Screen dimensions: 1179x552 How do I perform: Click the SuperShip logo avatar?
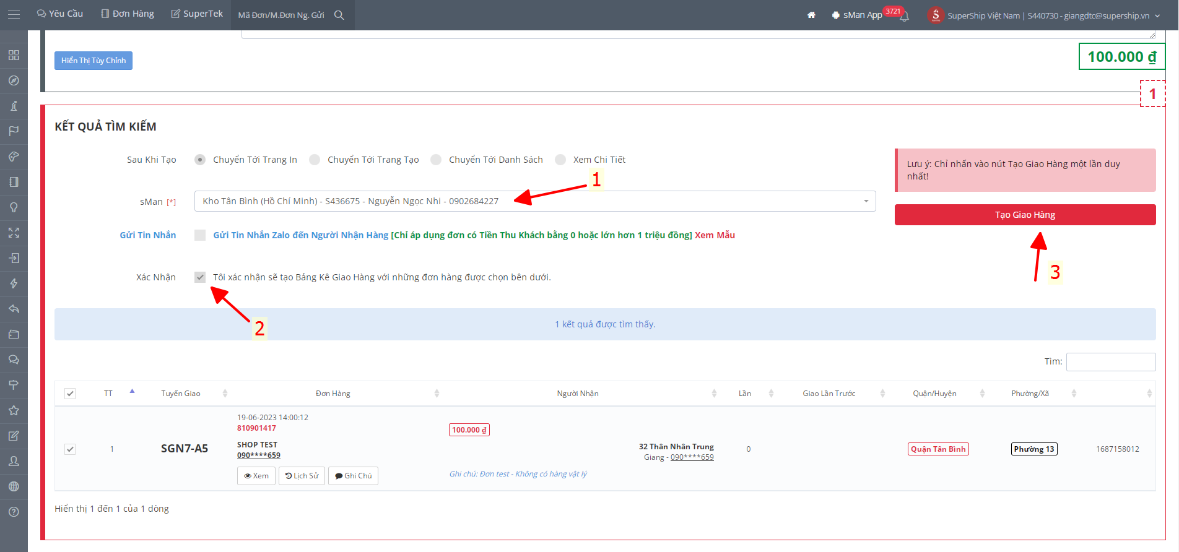pyautogui.click(x=936, y=15)
